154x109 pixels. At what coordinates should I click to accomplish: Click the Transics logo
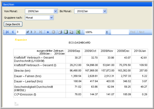click(x=21, y=40)
